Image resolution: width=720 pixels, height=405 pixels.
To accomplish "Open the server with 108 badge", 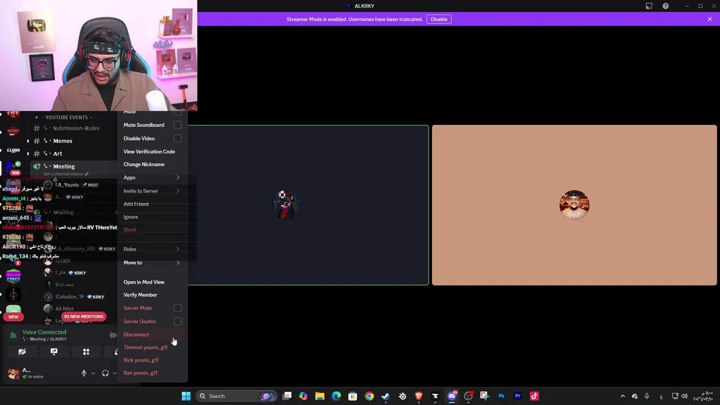I will 13,168.
